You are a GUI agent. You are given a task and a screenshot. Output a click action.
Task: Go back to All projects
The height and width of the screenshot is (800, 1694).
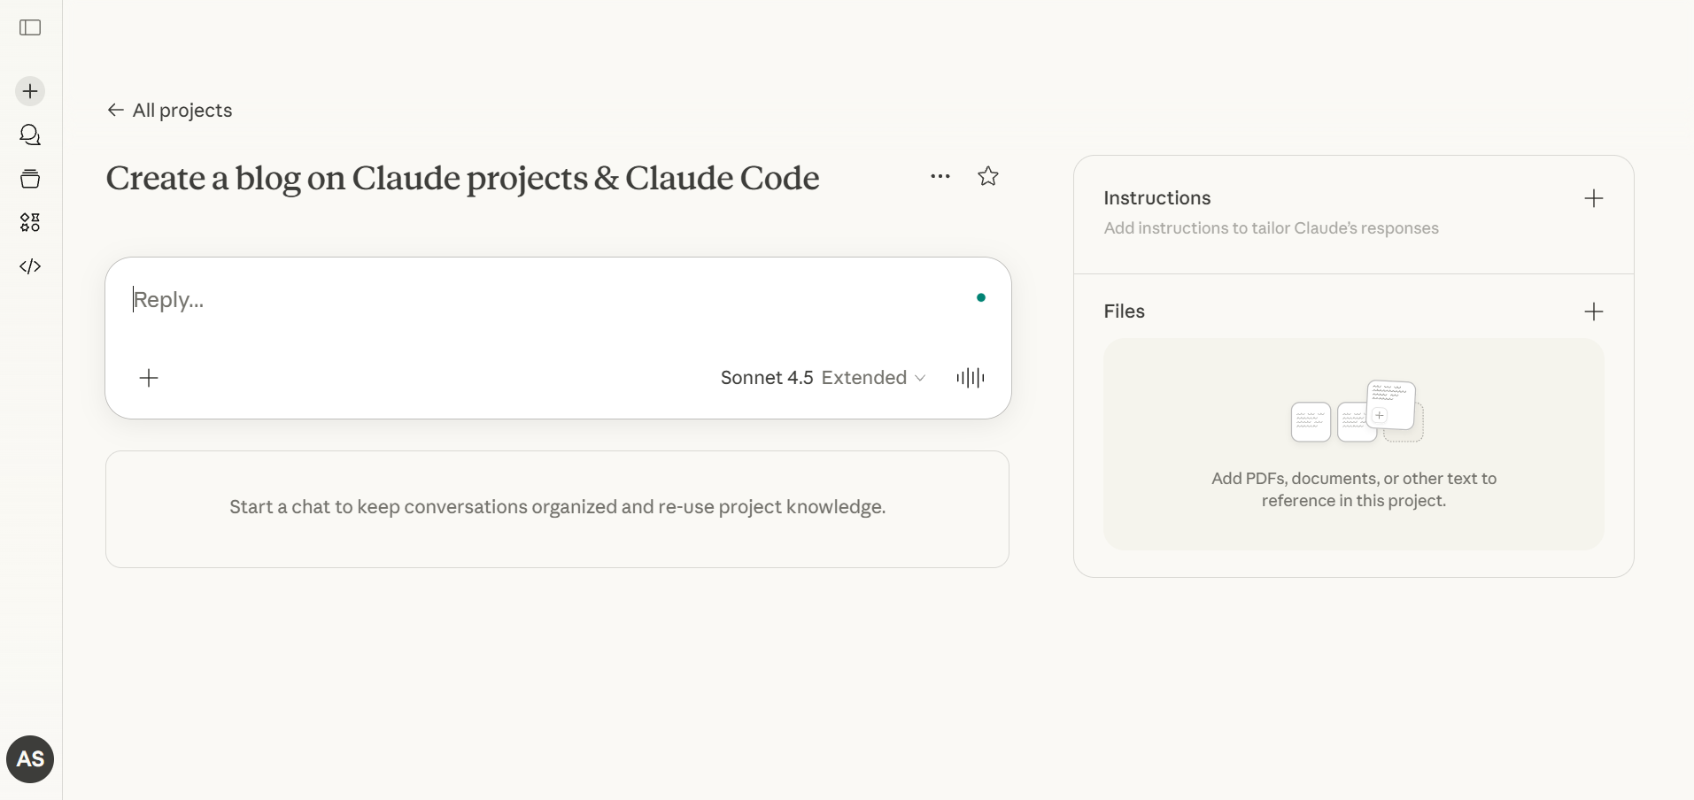pyautogui.click(x=169, y=110)
